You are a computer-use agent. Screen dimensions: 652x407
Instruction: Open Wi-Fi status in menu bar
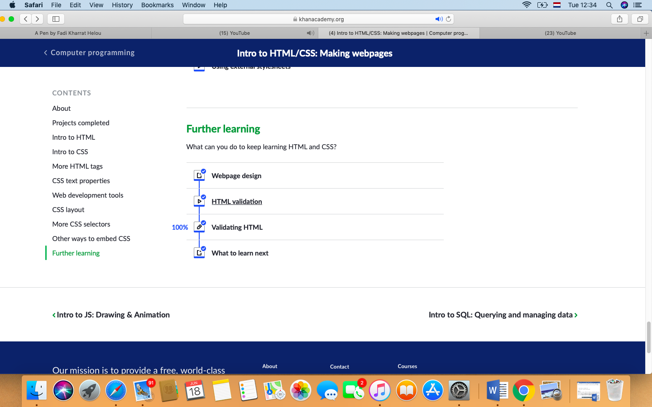pyautogui.click(x=527, y=5)
